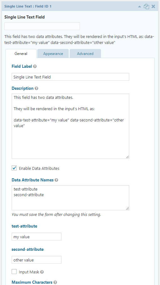Open the Input Mask help icon
The width and height of the screenshot is (160, 285).
[42, 272]
